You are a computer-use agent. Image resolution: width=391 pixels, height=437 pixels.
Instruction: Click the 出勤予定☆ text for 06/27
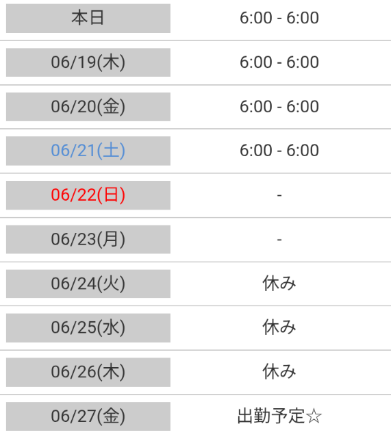[279, 416]
